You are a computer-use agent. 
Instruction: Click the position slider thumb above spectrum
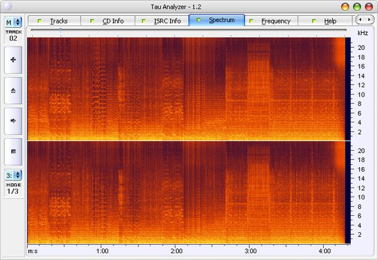click(60, 30)
